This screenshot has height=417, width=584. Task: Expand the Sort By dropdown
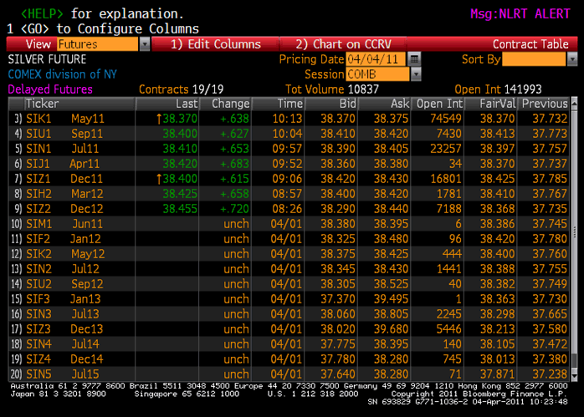[x=571, y=59]
